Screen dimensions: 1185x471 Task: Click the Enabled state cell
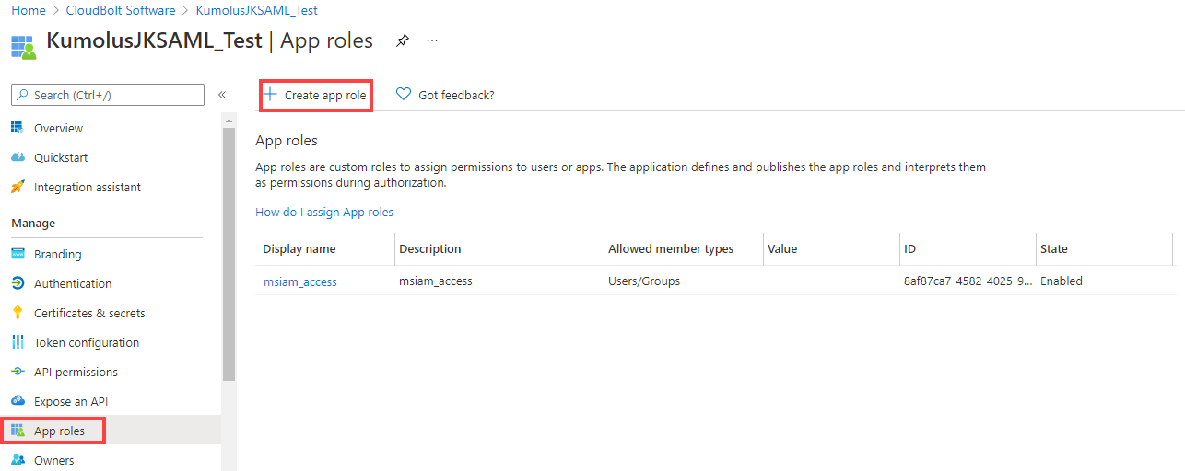pos(1062,281)
